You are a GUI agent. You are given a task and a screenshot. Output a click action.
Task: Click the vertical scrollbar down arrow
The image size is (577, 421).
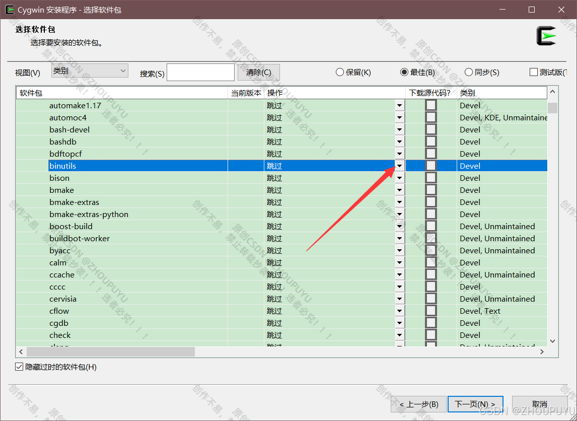(552, 341)
